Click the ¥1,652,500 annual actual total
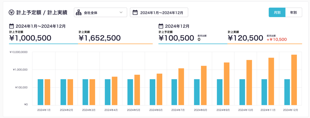The width and height of the screenshot is (310, 118). [x=100, y=38]
